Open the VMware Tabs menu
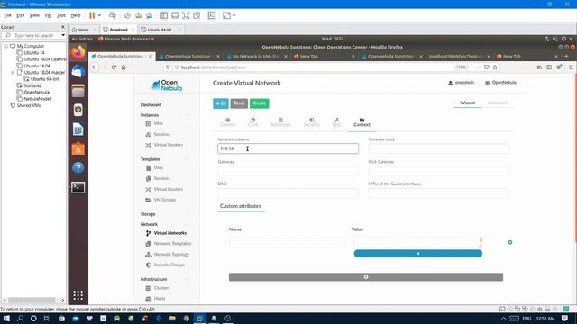 (x=60, y=15)
